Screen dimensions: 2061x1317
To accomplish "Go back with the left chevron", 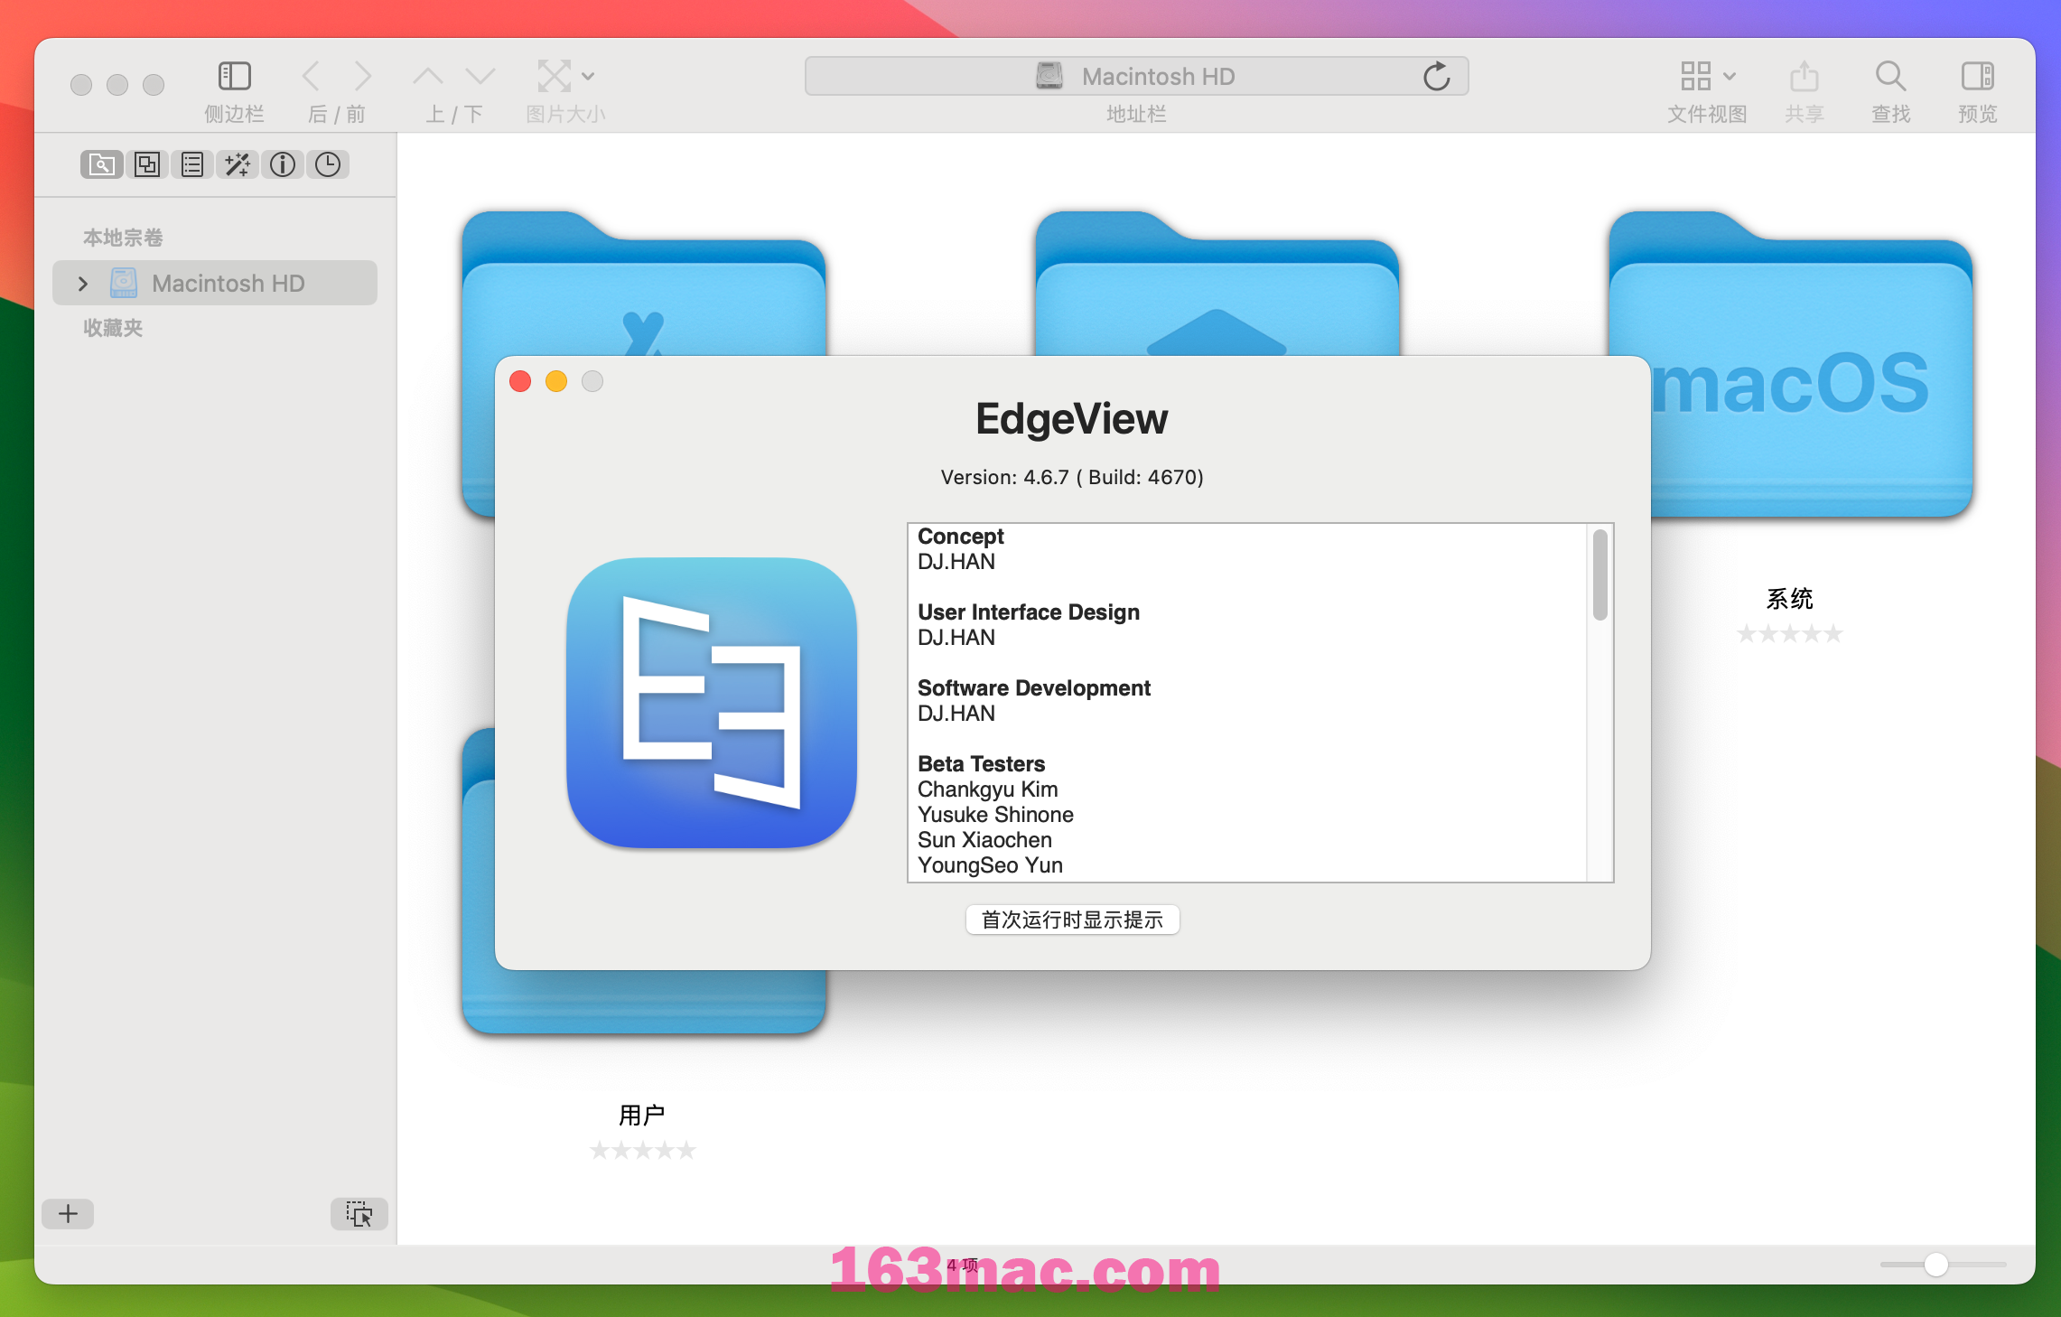I will (311, 76).
